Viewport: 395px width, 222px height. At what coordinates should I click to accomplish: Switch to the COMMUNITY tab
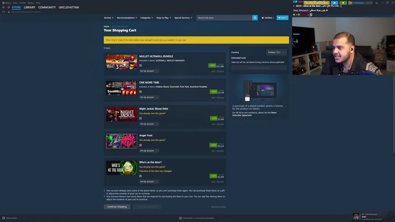click(47, 7)
